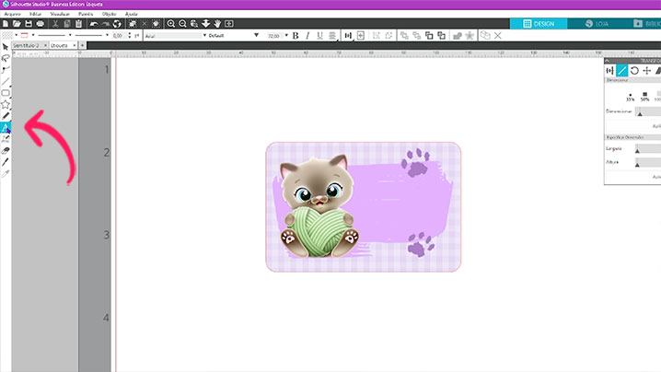Viewport: 661px width, 372px height.
Task: Toggle bold text formatting
Action: (x=295, y=35)
